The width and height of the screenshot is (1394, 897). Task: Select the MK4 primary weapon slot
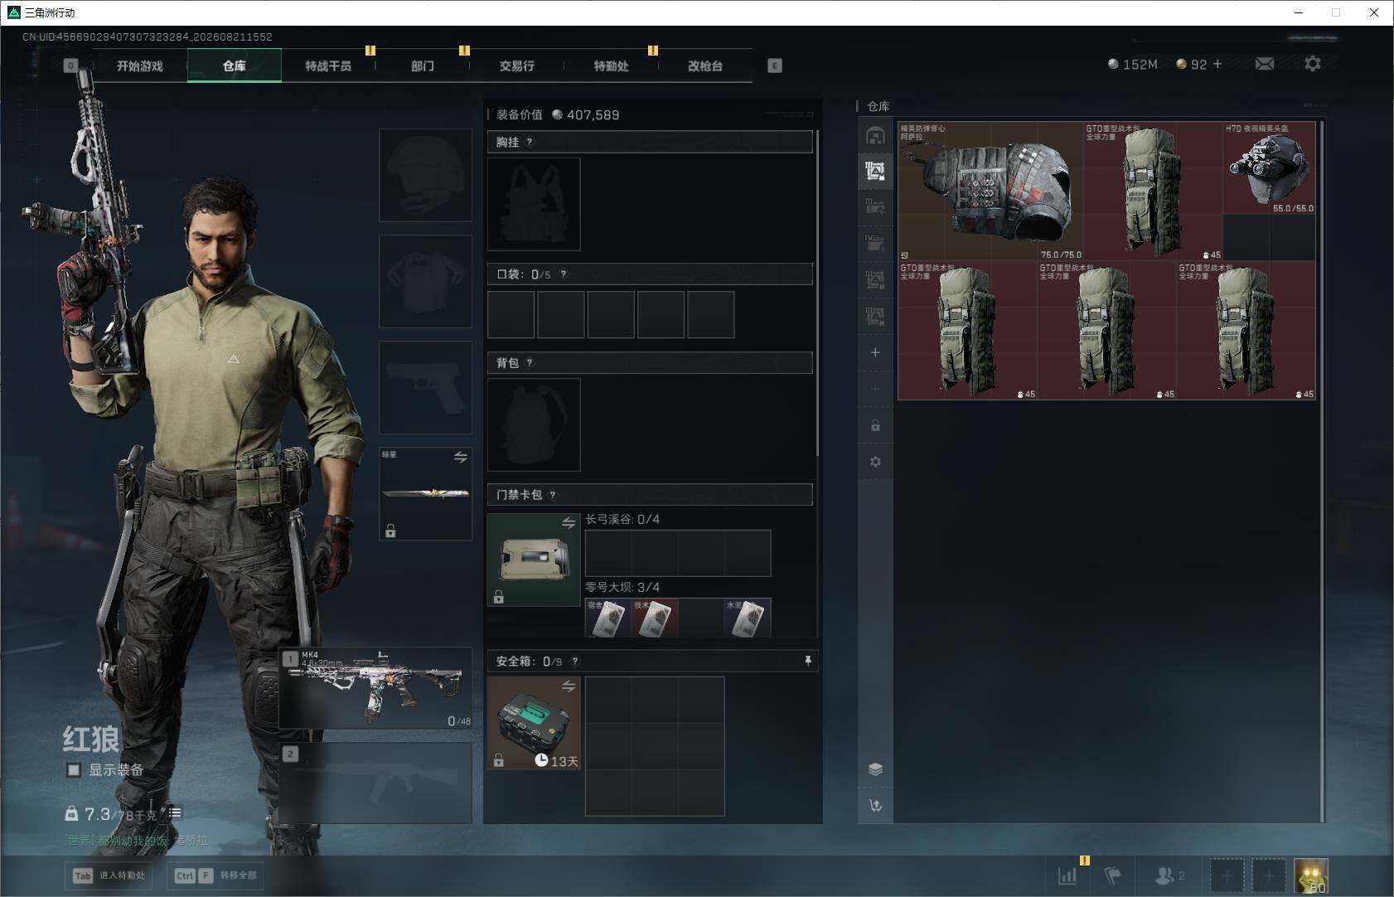click(375, 688)
